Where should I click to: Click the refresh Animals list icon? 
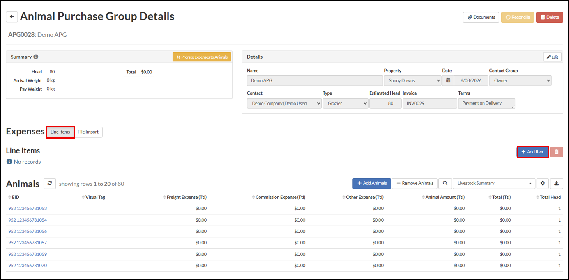click(x=50, y=184)
